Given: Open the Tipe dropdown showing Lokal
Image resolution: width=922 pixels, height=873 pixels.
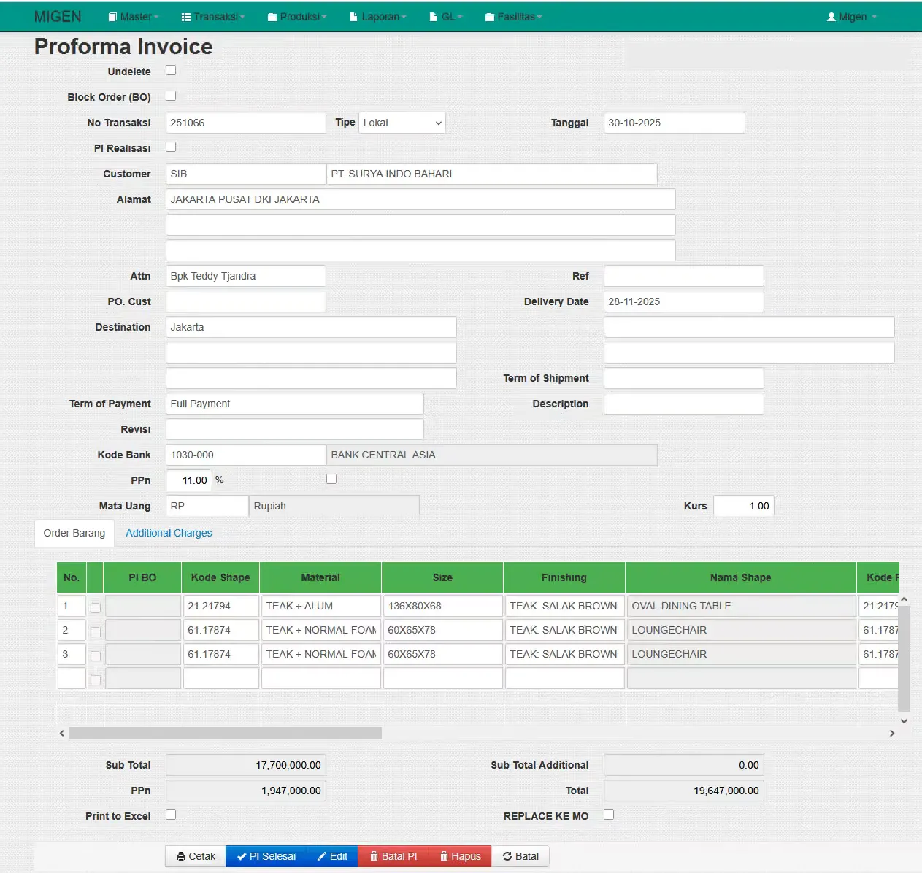Looking at the screenshot, I should tap(402, 123).
